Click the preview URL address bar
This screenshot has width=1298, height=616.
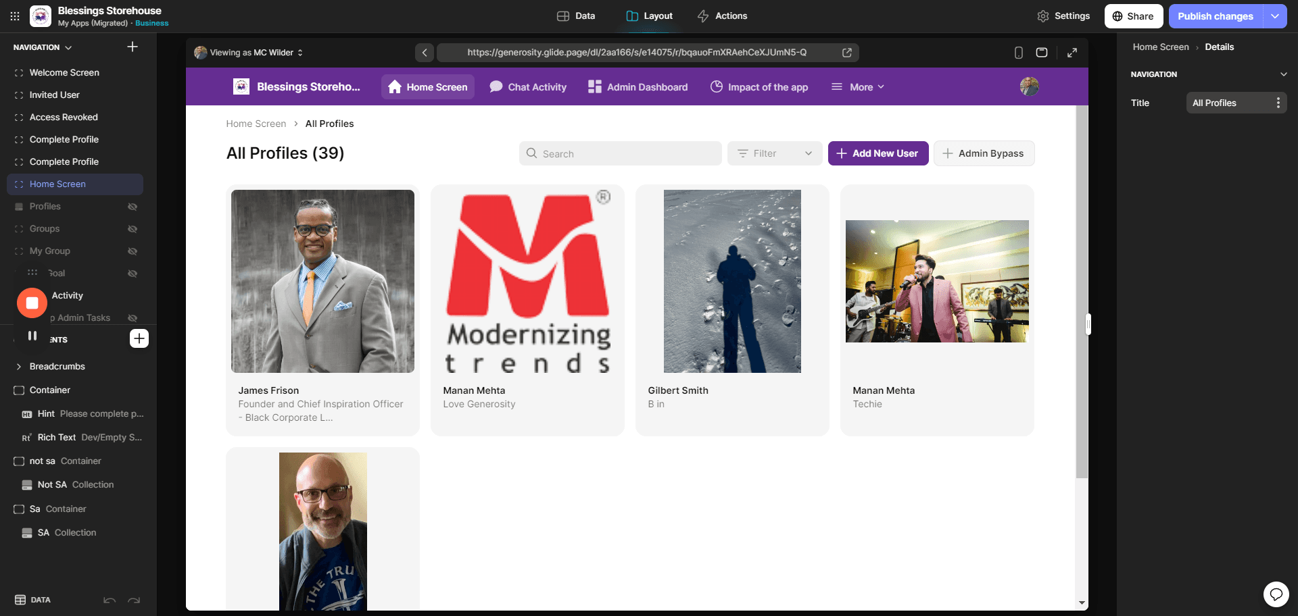[x=636, y=52]
